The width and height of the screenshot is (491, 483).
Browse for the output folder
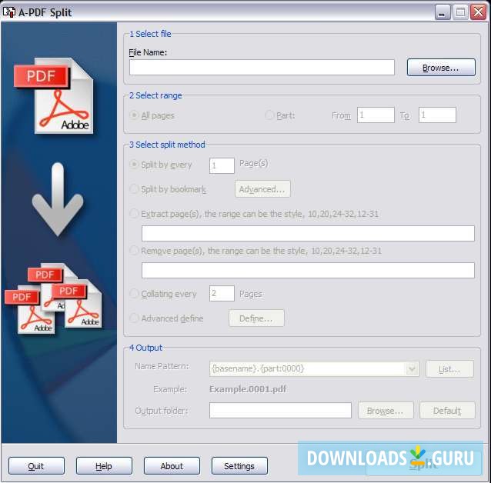(386, 411)
